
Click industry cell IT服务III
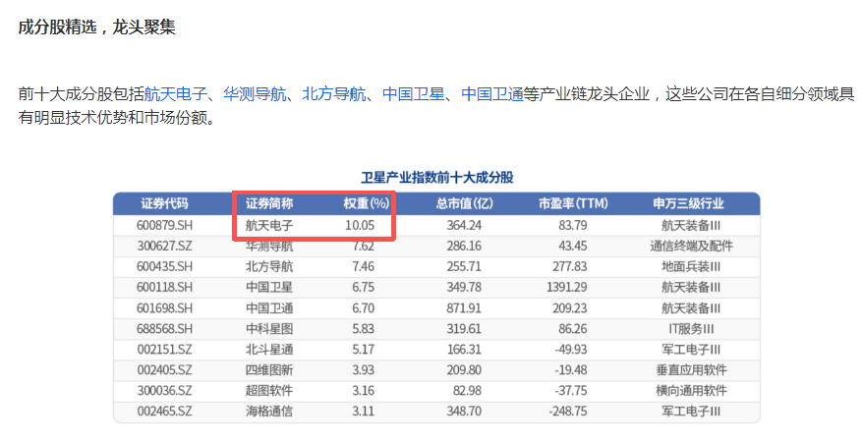click(692, 329)
